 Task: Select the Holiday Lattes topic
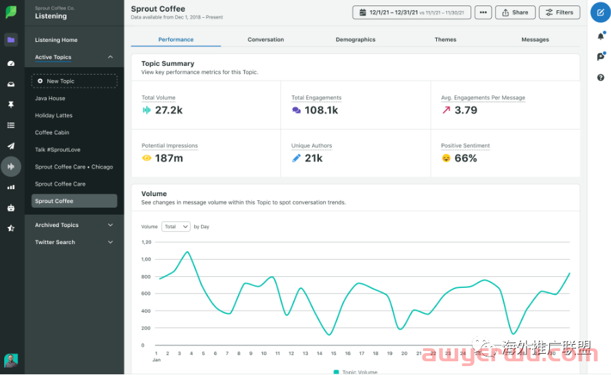pos(53,116)
